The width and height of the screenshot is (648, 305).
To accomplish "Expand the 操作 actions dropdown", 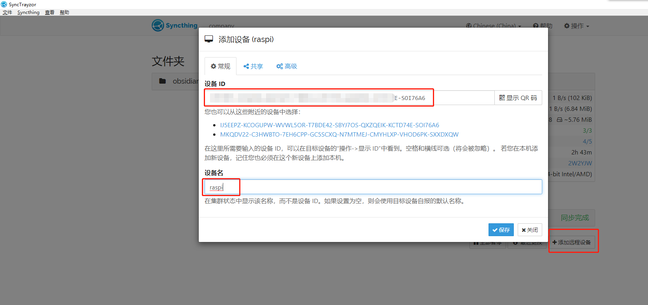I will click(576, 26).
